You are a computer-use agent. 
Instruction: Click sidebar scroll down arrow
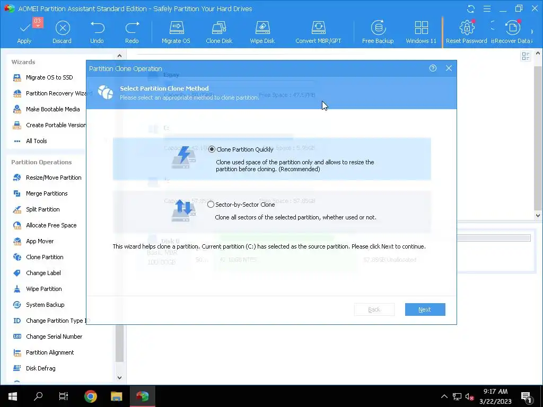click(x=119, y=377)
